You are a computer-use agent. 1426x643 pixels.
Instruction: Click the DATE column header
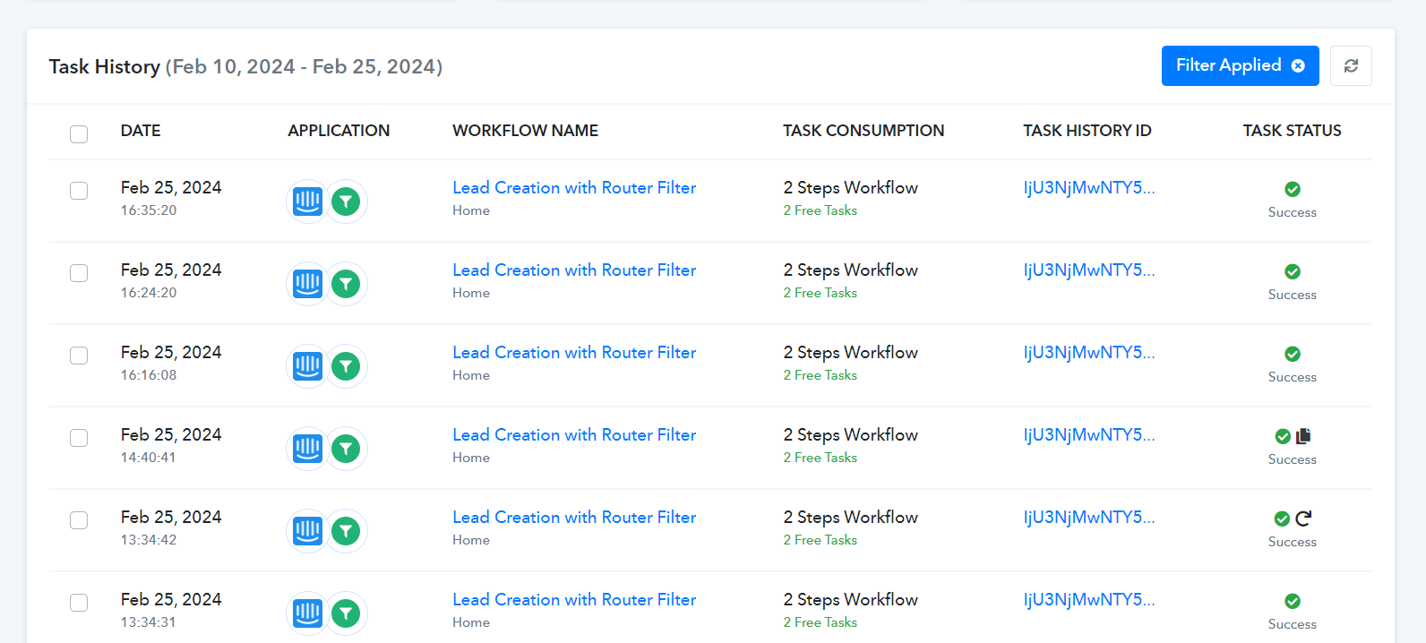click(141, 131)
